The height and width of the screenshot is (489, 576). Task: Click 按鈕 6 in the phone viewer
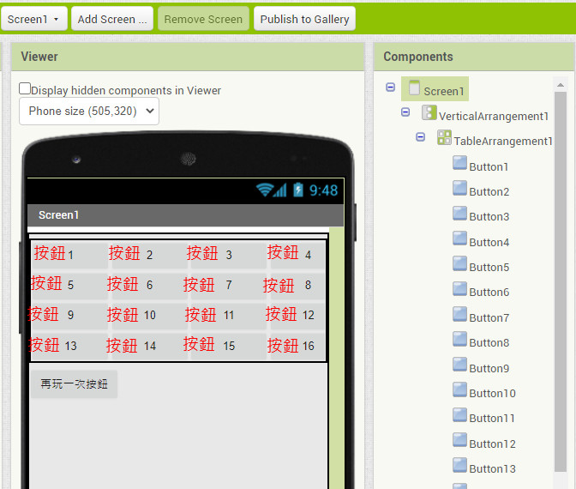point(148,285)
